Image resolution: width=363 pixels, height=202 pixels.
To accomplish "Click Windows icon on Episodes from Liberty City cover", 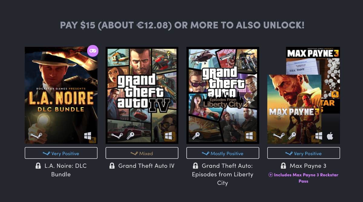I will click(x=249, y=136).
